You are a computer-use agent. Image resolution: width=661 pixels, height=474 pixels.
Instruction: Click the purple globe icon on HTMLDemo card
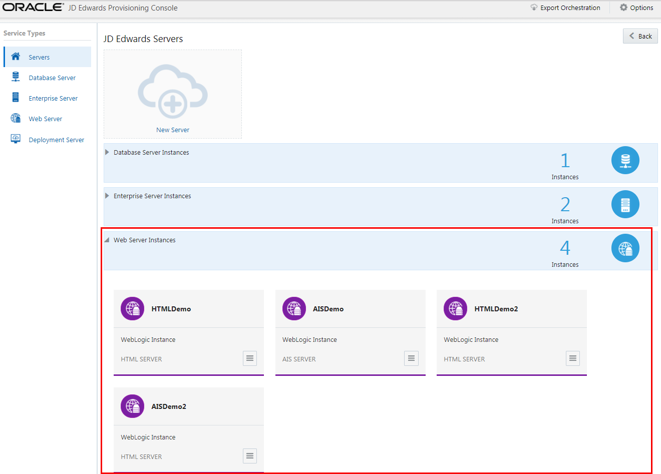(x=132, y=308)
